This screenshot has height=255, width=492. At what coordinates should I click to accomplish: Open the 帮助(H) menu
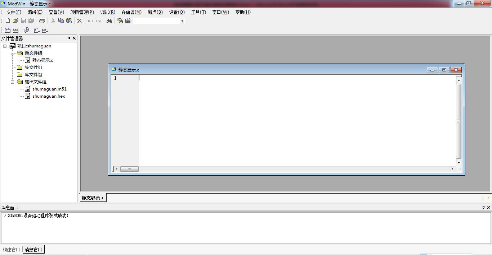click(x=243, y=12)
